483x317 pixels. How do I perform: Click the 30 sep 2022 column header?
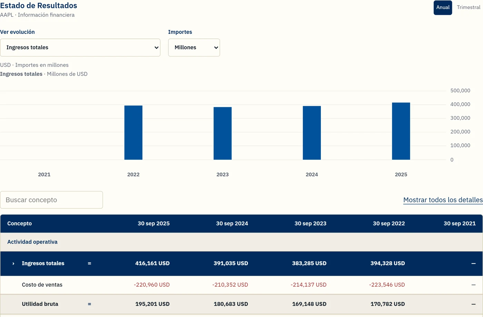(x=389, y=224)
